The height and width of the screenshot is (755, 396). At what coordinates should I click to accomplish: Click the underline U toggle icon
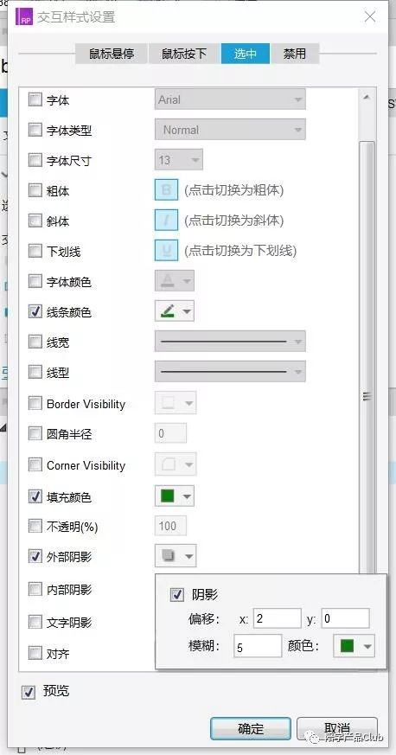(167, 251)
